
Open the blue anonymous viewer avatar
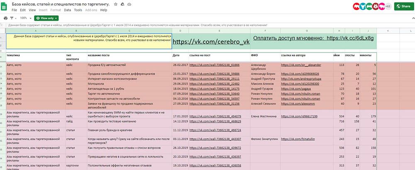[363, 6]
